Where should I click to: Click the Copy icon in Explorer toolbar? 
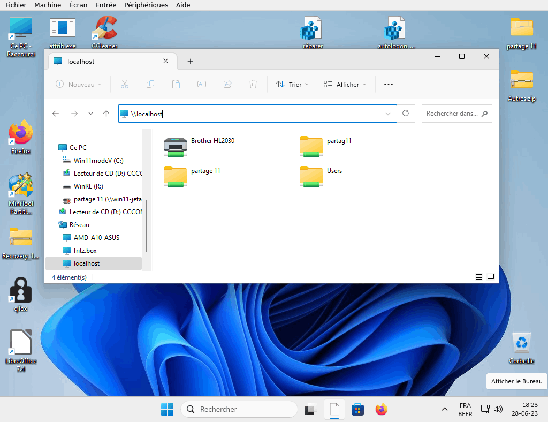[x=150, y=84]
